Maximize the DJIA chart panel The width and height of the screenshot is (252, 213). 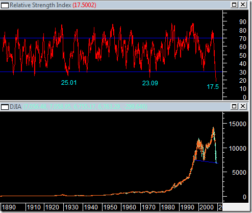click(234, 106)
